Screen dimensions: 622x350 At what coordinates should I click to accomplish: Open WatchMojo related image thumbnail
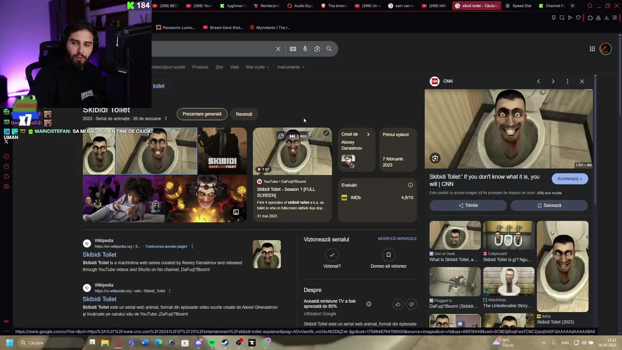click(x=509, y=281)
